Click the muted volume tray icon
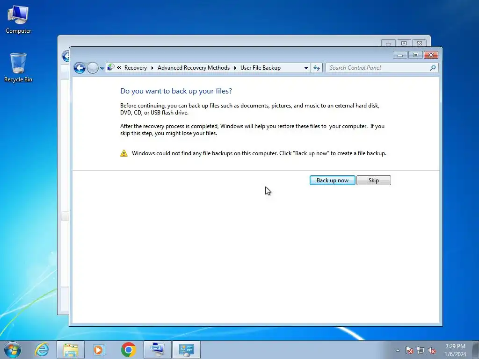This screenshot has height=359, width=479. 431,350
